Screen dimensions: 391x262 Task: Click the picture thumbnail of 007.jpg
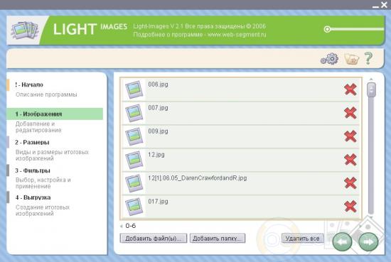pyautogui.click(x=134, y=113)
